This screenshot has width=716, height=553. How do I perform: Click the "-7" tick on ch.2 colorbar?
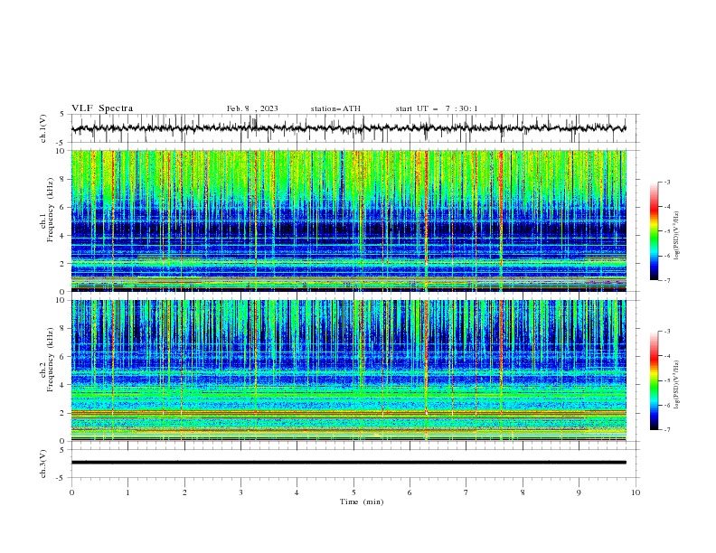[x=666, y=430]
